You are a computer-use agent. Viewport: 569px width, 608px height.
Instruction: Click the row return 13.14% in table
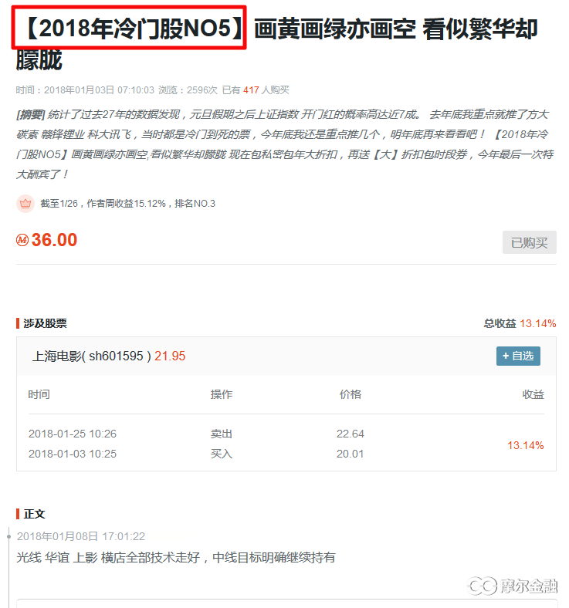(526, 445)
